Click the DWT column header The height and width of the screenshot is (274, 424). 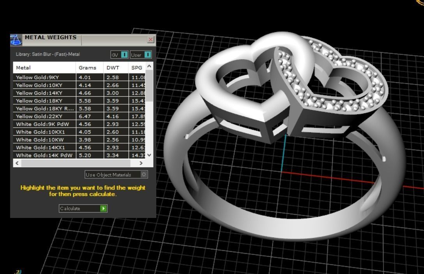point(116,68)
